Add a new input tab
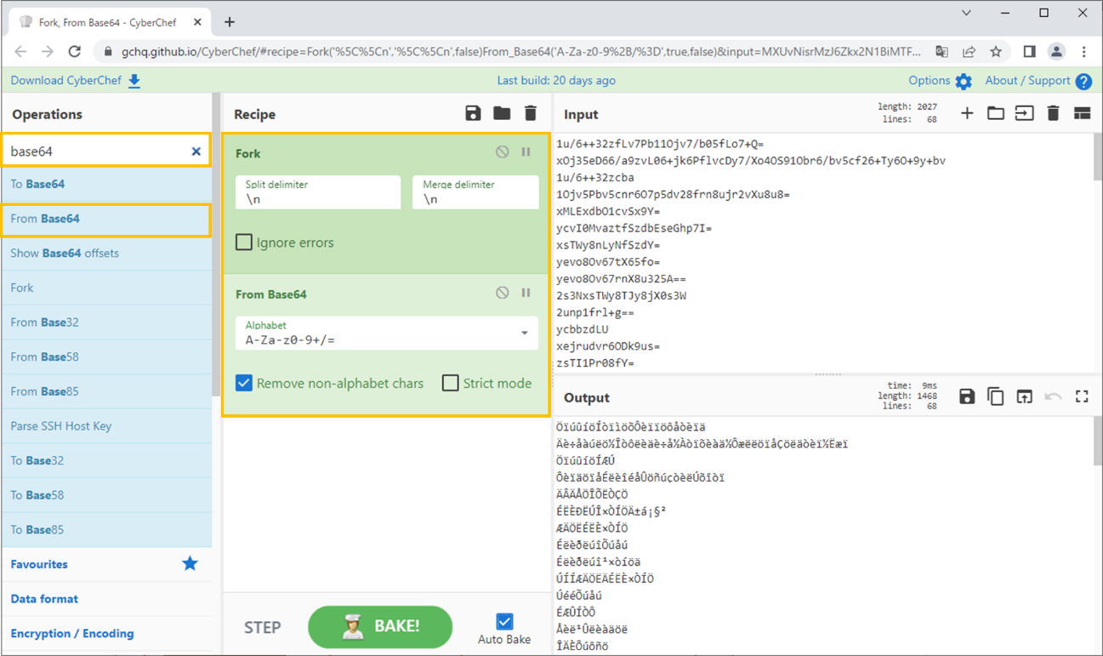 967,114
